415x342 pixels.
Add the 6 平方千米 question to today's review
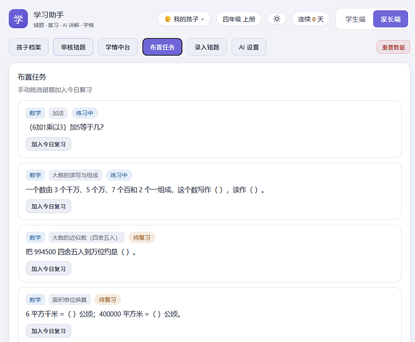pyautogui.click(x=49, y=331)
